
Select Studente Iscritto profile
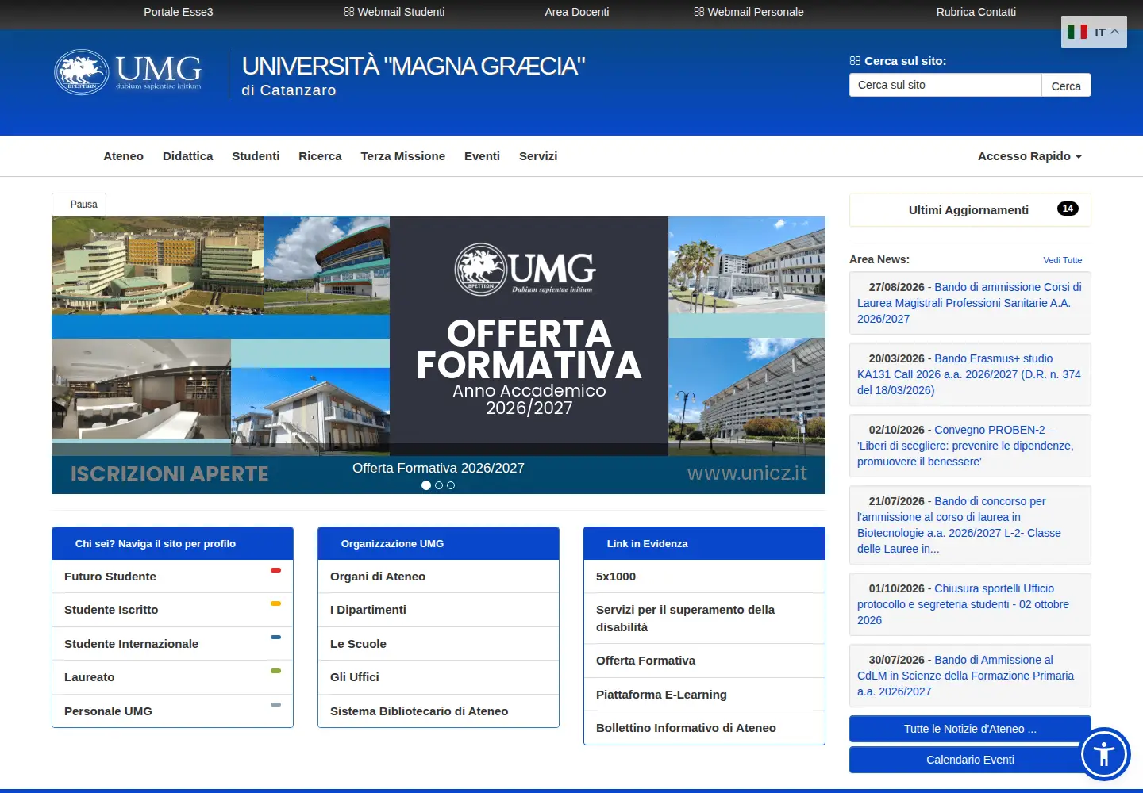tap(172, 610)
